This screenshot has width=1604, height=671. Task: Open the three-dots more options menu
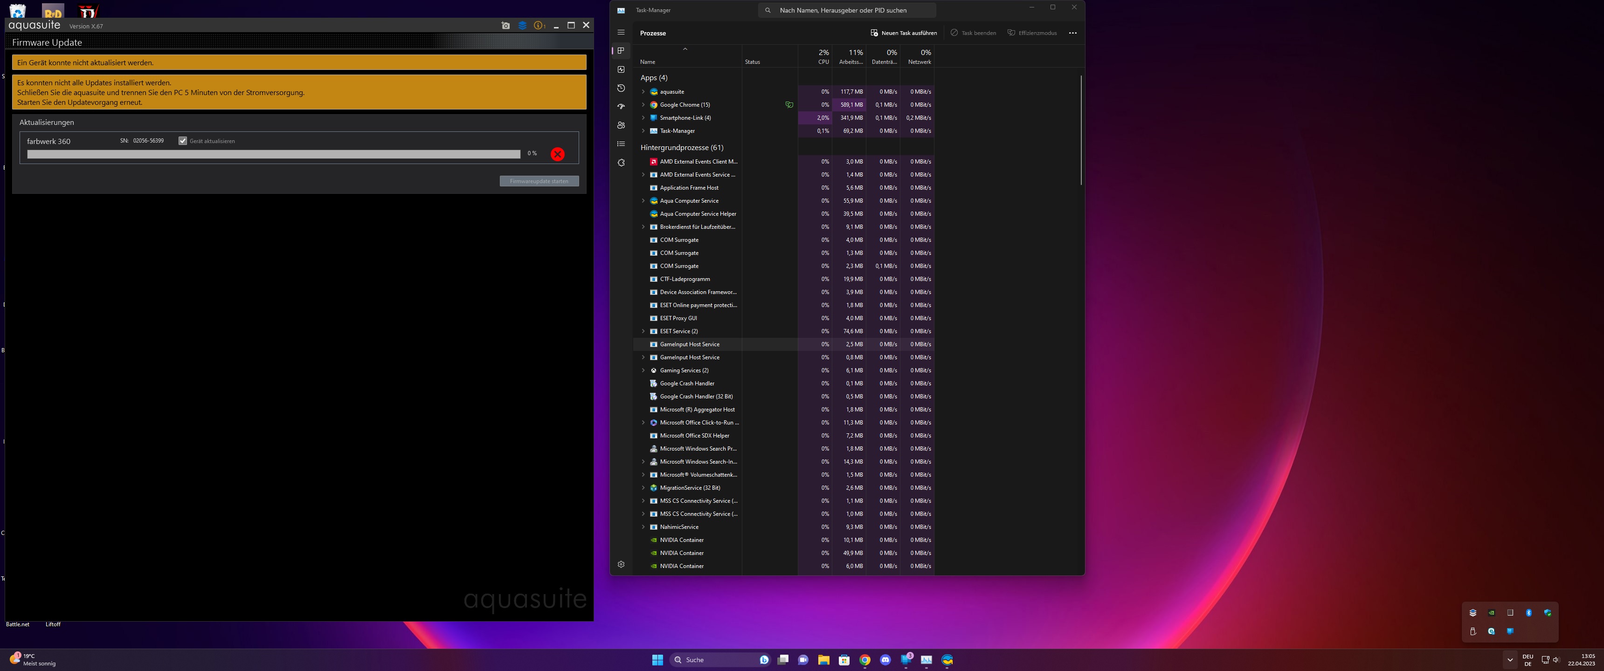coord(1072,33)
